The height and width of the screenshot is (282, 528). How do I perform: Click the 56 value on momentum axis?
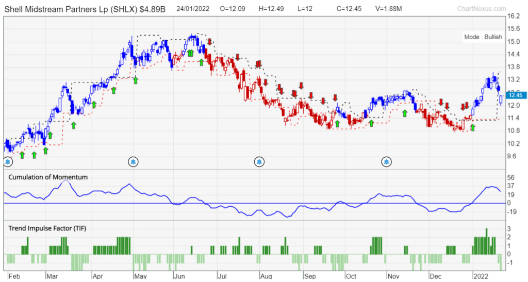pyautogui.click(x=511, y=178)
